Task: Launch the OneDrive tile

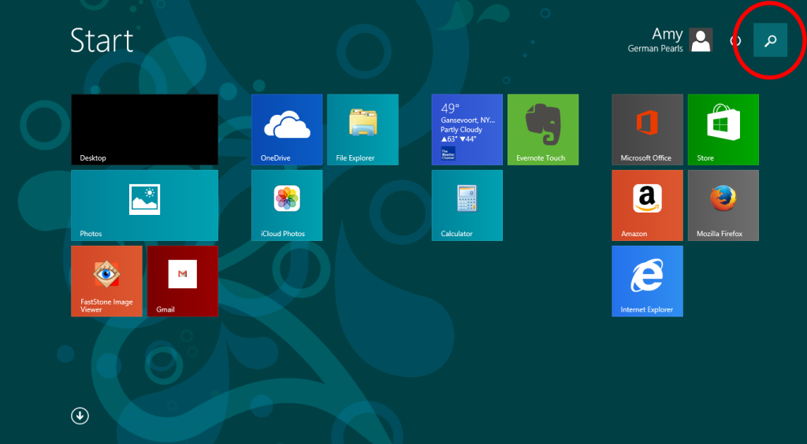Action: [287, 129]
